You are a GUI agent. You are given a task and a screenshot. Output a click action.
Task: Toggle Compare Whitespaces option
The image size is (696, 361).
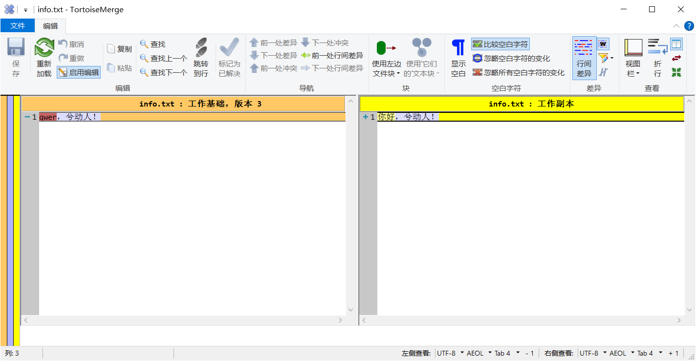(x=500, y=43)
